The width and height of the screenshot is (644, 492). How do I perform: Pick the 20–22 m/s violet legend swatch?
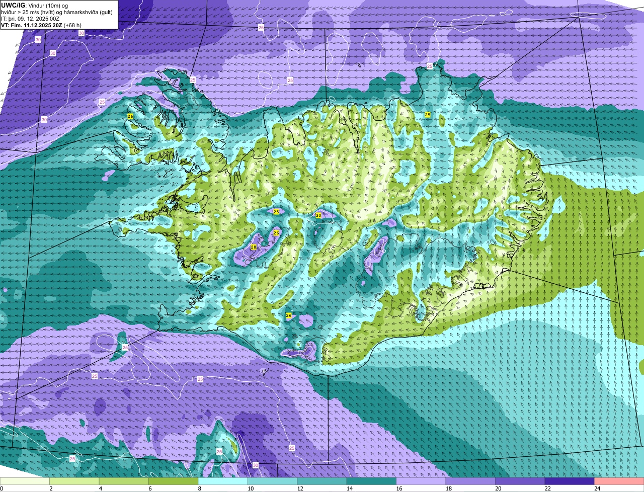pyautogui.click(x=520, y=481)
